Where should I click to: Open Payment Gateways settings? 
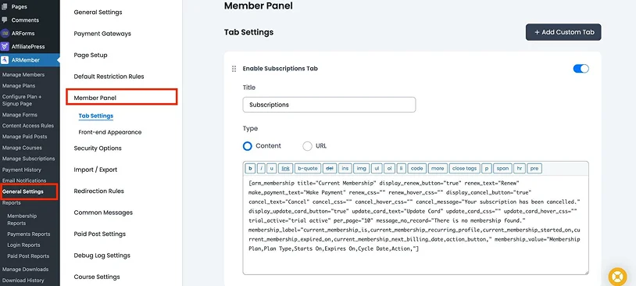pos(102,34)
